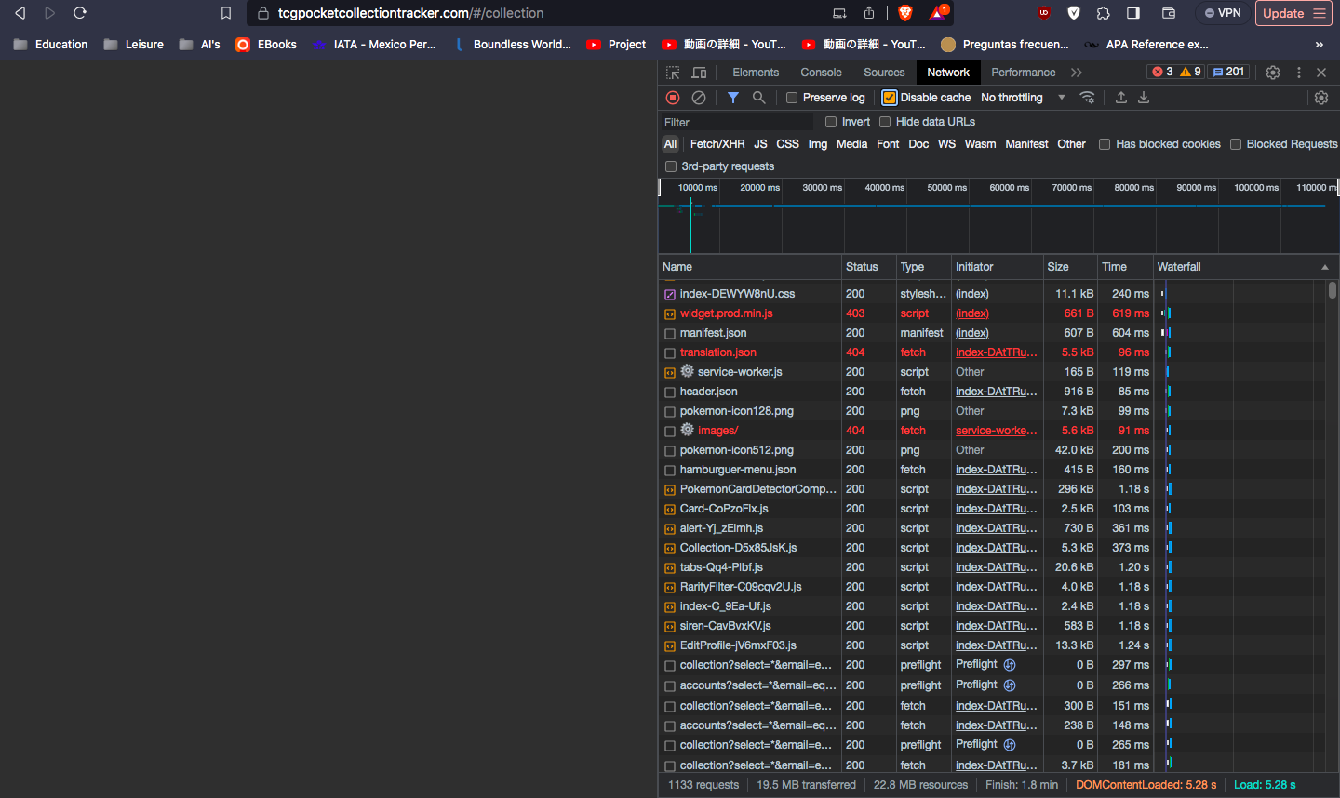Image resolution: width=1340 pixels, height=798 pixels.
Task: Open the No throttling dropdown
Action: tap(1023, 98)
